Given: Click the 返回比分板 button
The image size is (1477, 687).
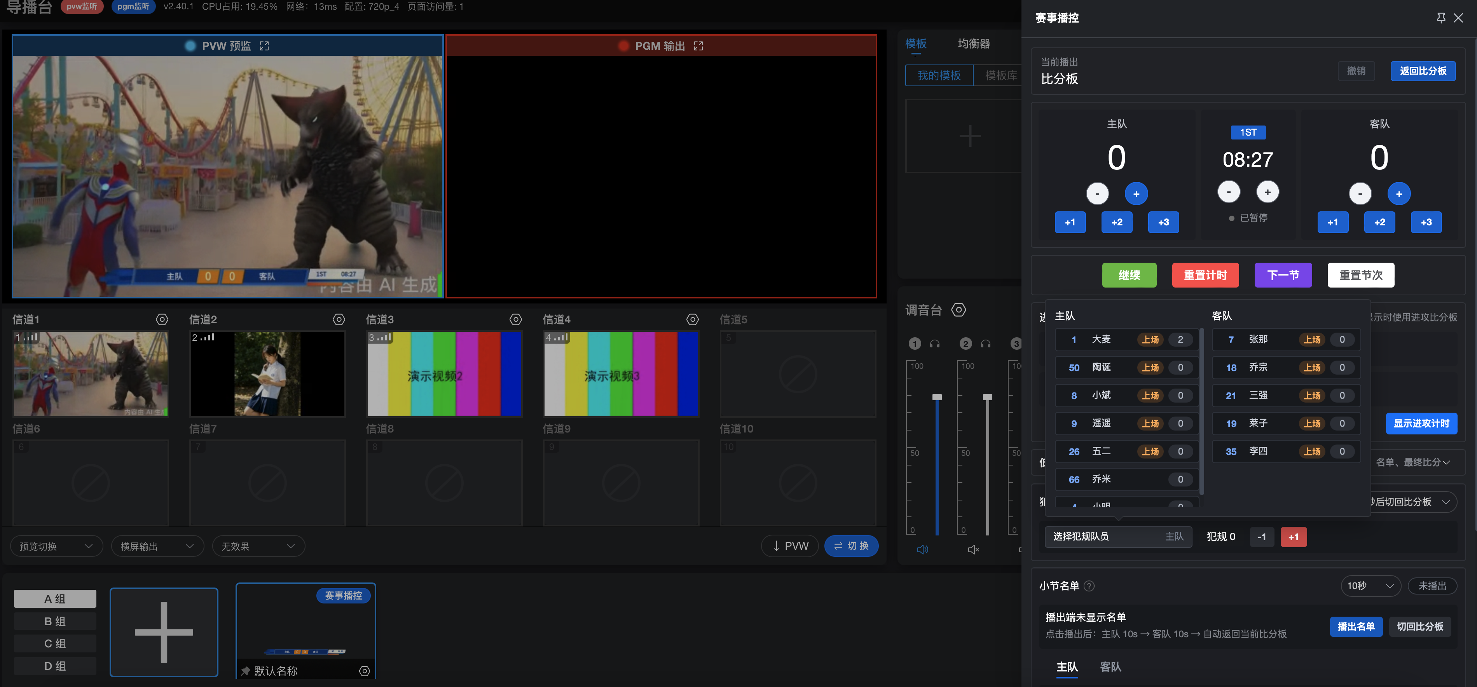Looking at the screenshot, I should point(1423,71).
